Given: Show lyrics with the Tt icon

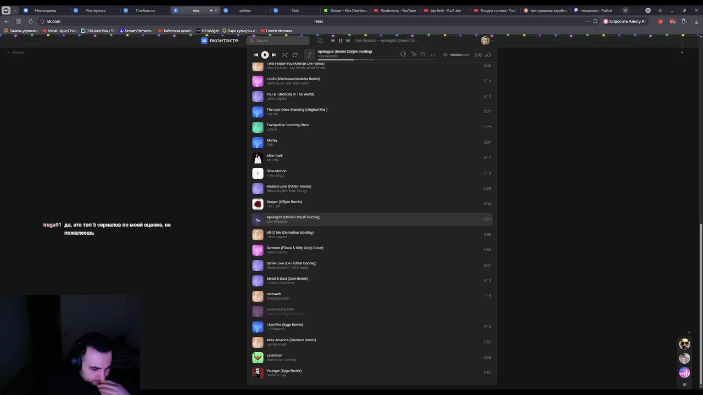Looking at the screenshot, I should [423, 54].
